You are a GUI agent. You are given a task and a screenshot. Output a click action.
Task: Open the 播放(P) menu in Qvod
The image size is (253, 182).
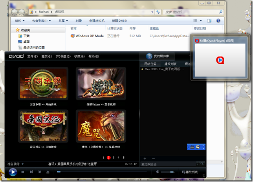[x=47, y=56]
